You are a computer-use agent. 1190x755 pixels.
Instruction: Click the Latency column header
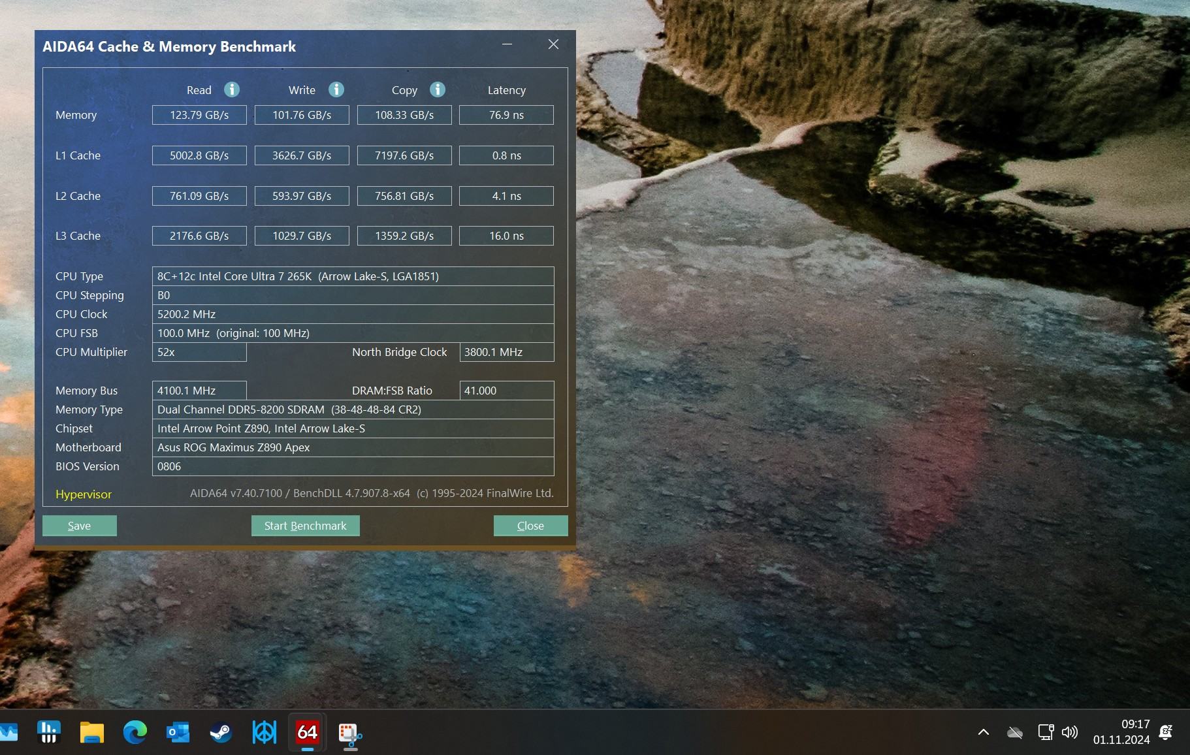(507, 90)
